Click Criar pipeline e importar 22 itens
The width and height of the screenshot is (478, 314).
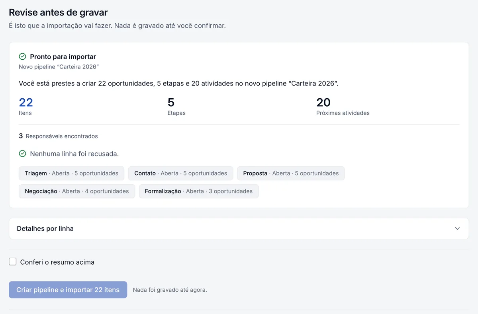click(x=68, y=290)
